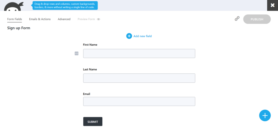The height and width of the screenshot is (127, 278).
Task: Focus the Email input field
Action: pos(139,102)
